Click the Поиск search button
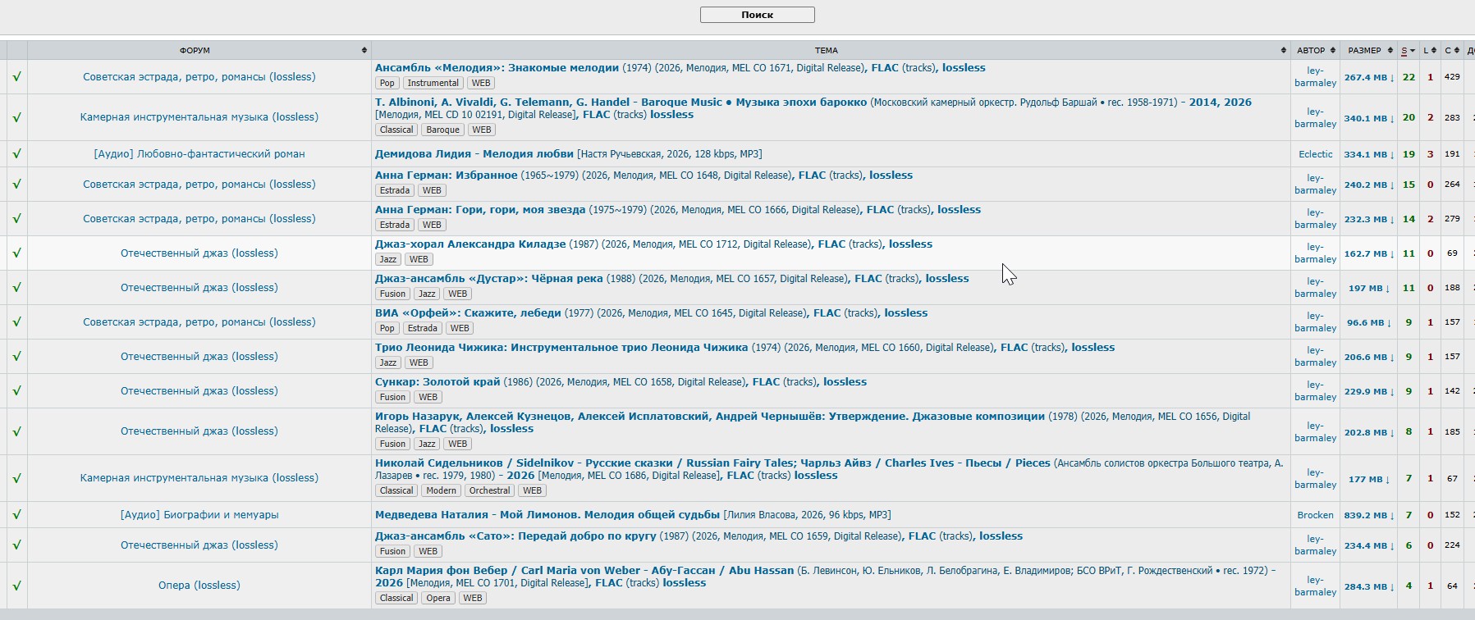The image size is (1475, 620). point(757,15)
